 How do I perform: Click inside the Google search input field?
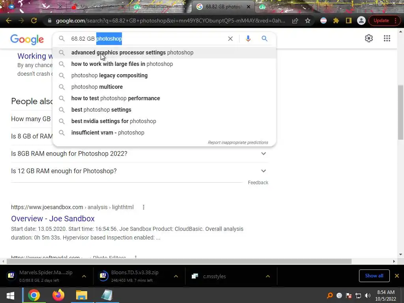(x=148, y=39)
